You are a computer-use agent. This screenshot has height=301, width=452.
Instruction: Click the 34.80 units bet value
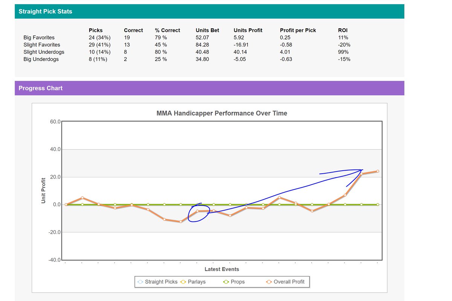coord(203,59)
